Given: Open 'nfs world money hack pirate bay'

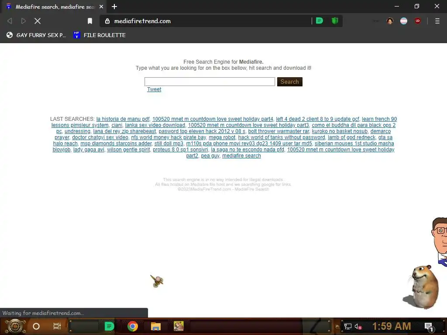Looking at the screenshot, I should point(168,137).
